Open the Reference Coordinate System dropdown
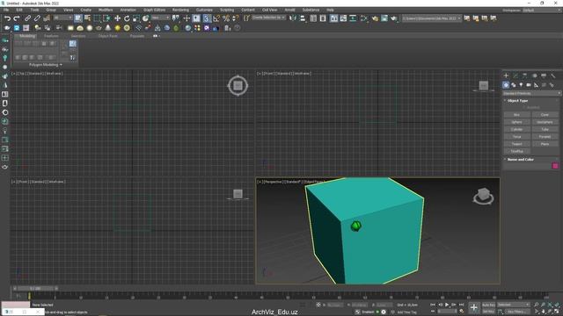 pyautogui.click(x=160, y=18)
